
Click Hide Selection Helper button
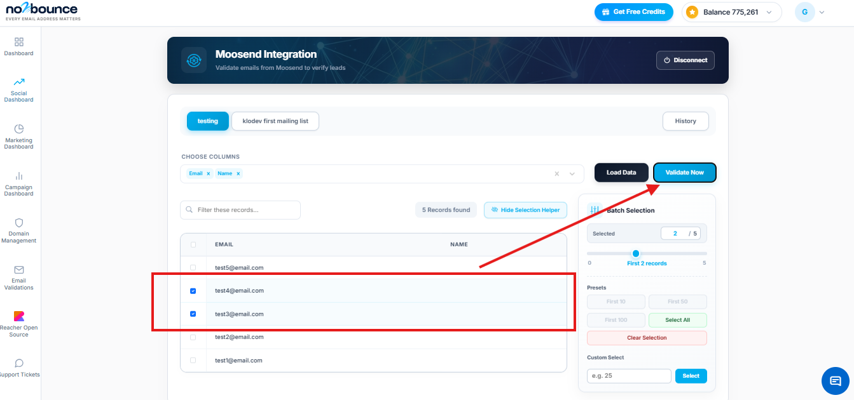525,210
